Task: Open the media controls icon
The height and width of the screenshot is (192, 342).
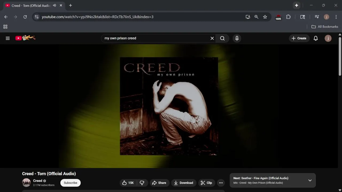Action: pyautogui.click(x=317, y=17)
